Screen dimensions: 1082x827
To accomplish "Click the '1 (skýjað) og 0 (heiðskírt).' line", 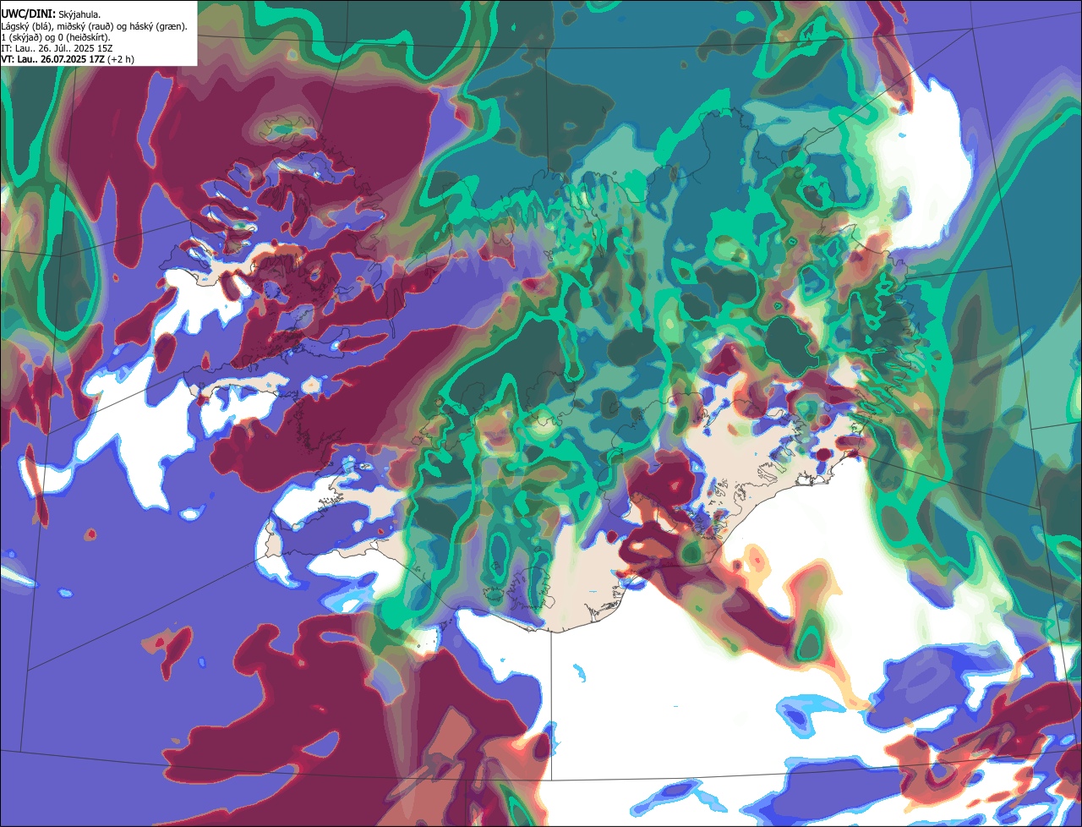I will pyautogui.click(x=56, y=37).
